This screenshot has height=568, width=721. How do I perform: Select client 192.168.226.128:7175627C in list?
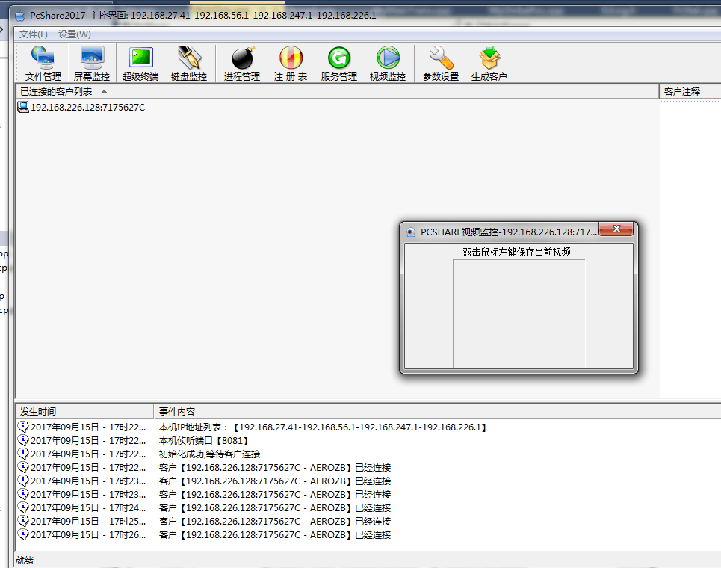coord(81,107)
